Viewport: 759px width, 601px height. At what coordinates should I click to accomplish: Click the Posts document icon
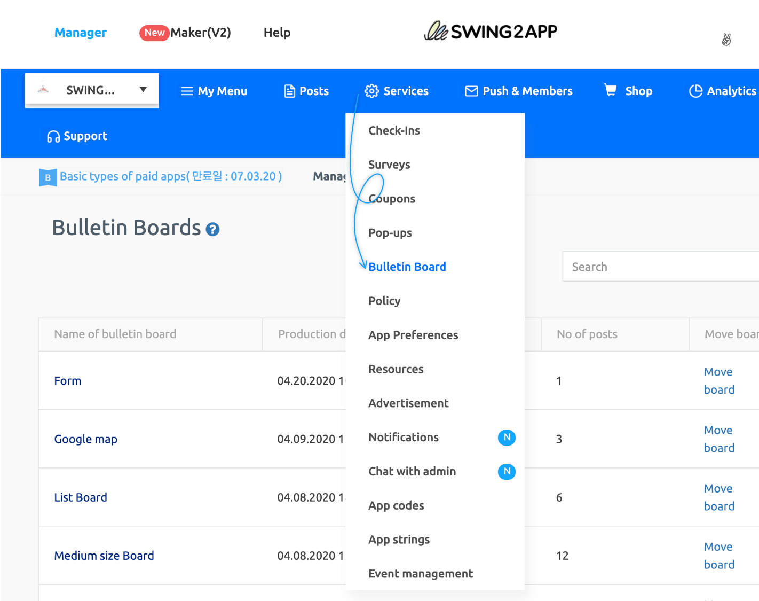[x=289, y=91]
